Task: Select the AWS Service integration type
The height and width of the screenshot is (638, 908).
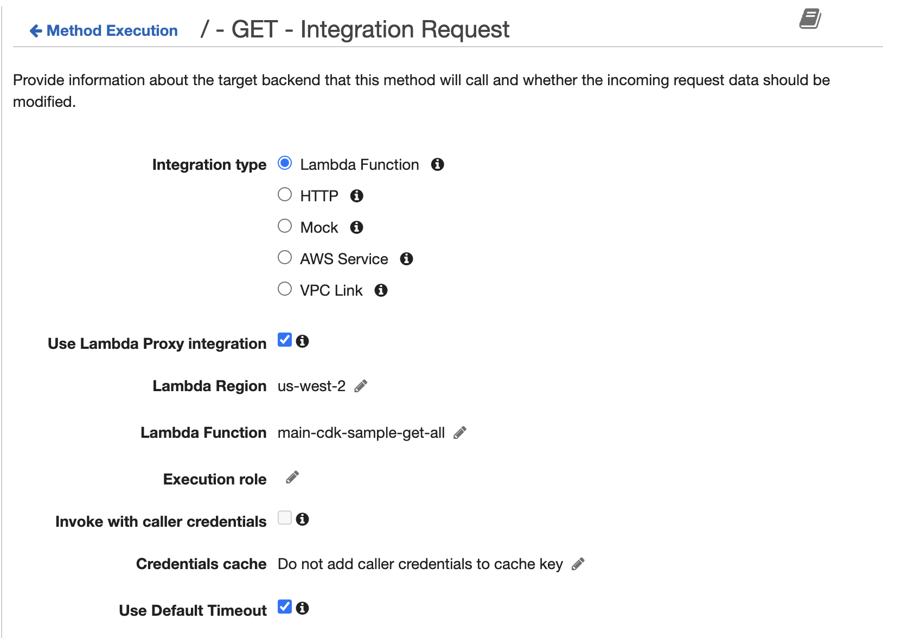Action: (284, 257)
